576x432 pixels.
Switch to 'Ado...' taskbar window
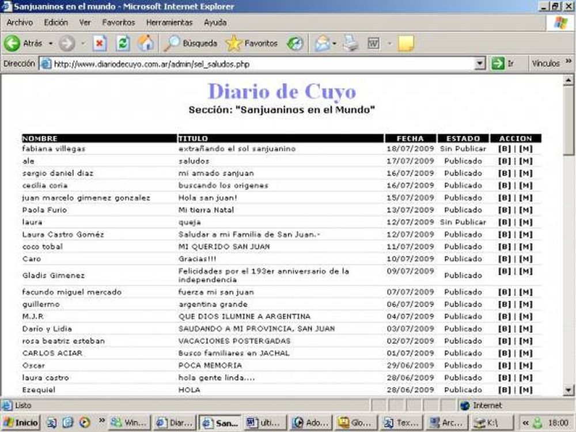coord(311,422)
